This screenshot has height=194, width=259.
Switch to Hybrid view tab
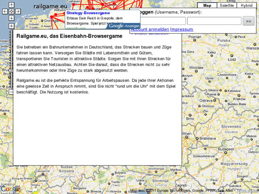click(247, 5)
